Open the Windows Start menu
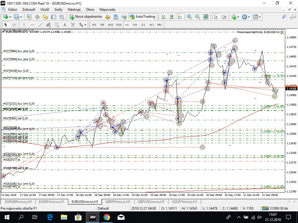Viewport: 298px width, 223px height. (x=7, y=217)
